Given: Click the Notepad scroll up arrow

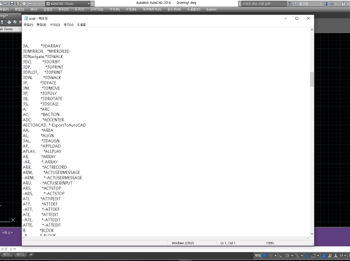Looking at the screenshot, I should (312, 30).
